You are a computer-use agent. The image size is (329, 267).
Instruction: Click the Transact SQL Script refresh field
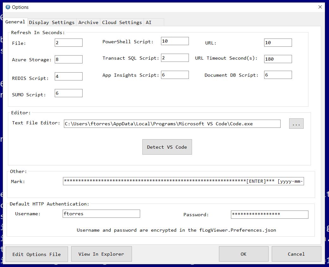pos(175,58)
